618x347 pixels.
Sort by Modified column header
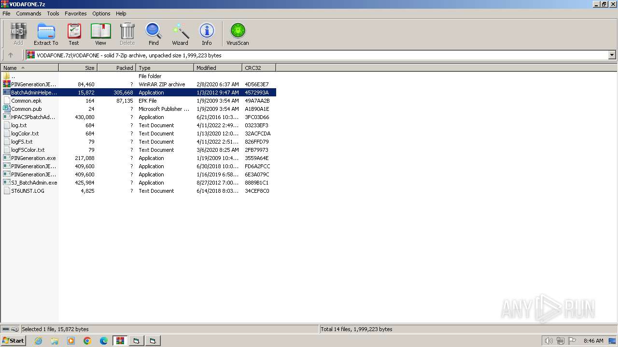218,68
